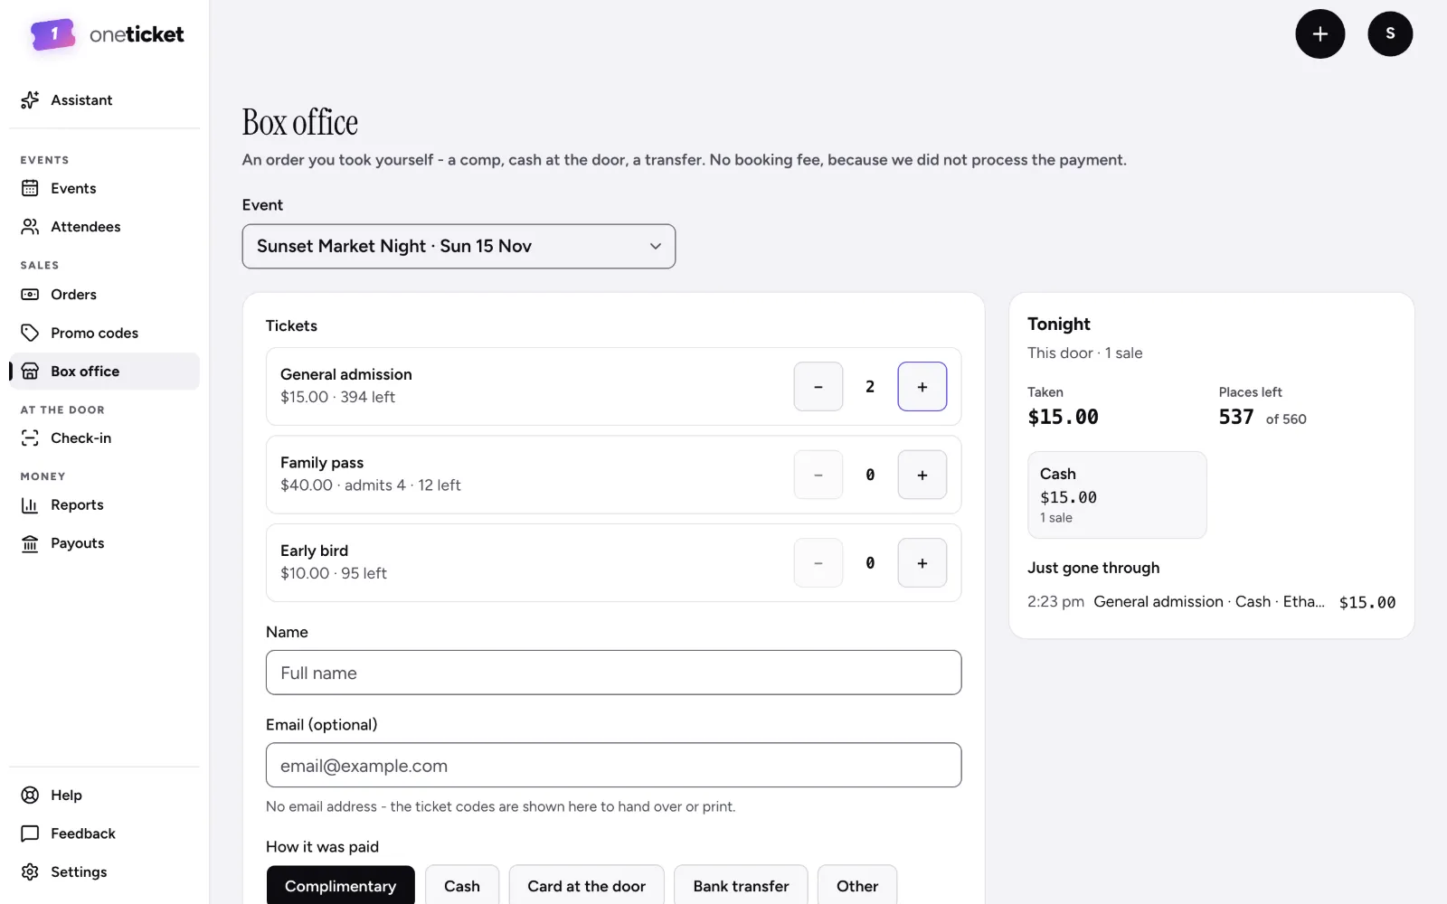This screenshot has height=904, width=1447.
Task: Click the Check-in scan icon
Action: click(30, 438)
